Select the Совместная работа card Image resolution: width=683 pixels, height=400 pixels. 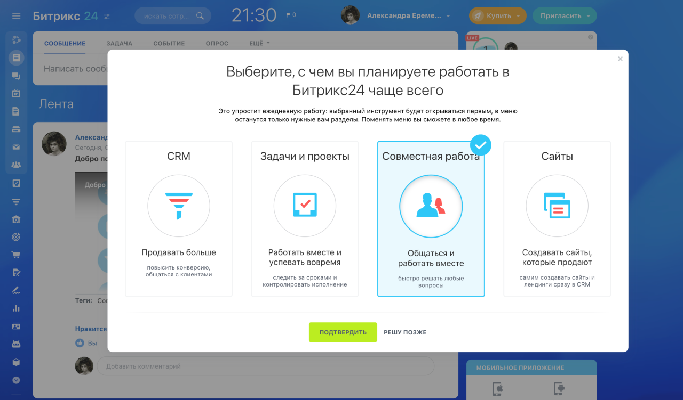click(x=431, y=219)
